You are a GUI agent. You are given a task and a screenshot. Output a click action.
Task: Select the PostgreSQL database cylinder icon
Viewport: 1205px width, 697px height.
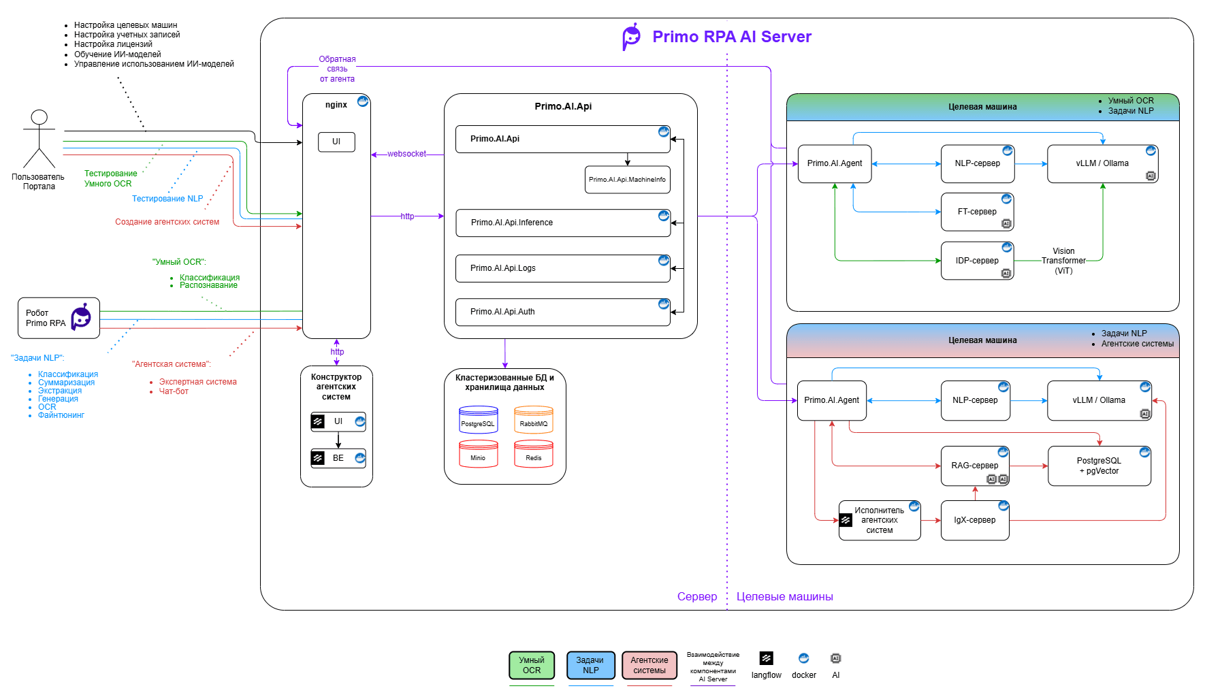pyautogui.click(x=478, y=420)
